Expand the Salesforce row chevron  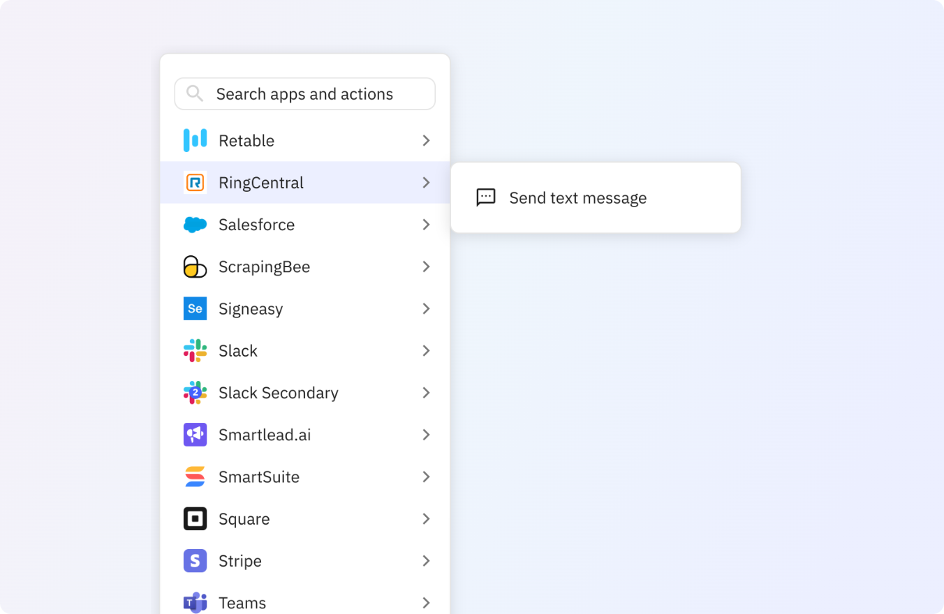pyautogui.click(x=426, y=225)
